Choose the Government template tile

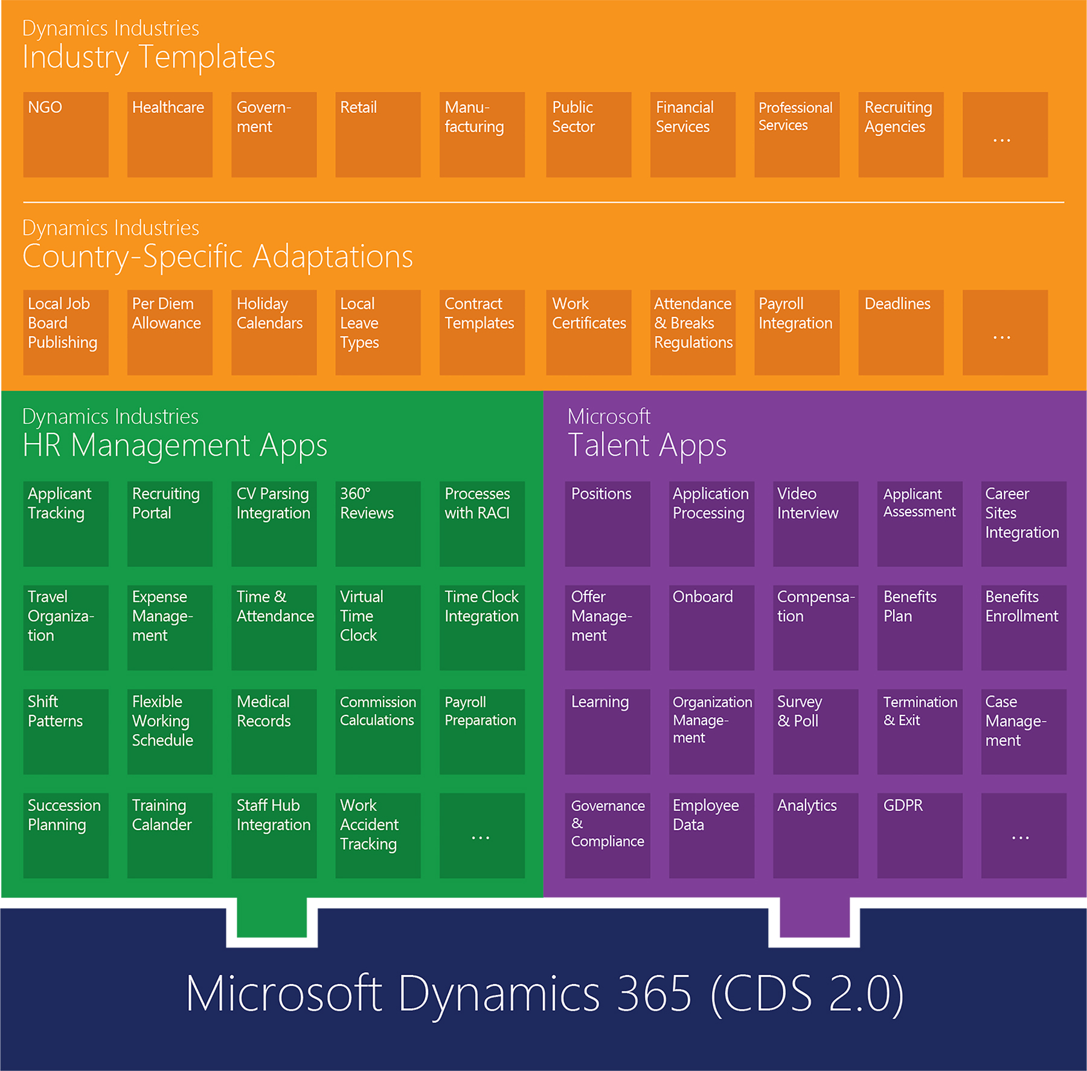pos(274,135)
